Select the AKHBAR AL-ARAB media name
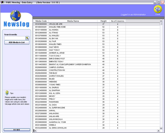 57,53
